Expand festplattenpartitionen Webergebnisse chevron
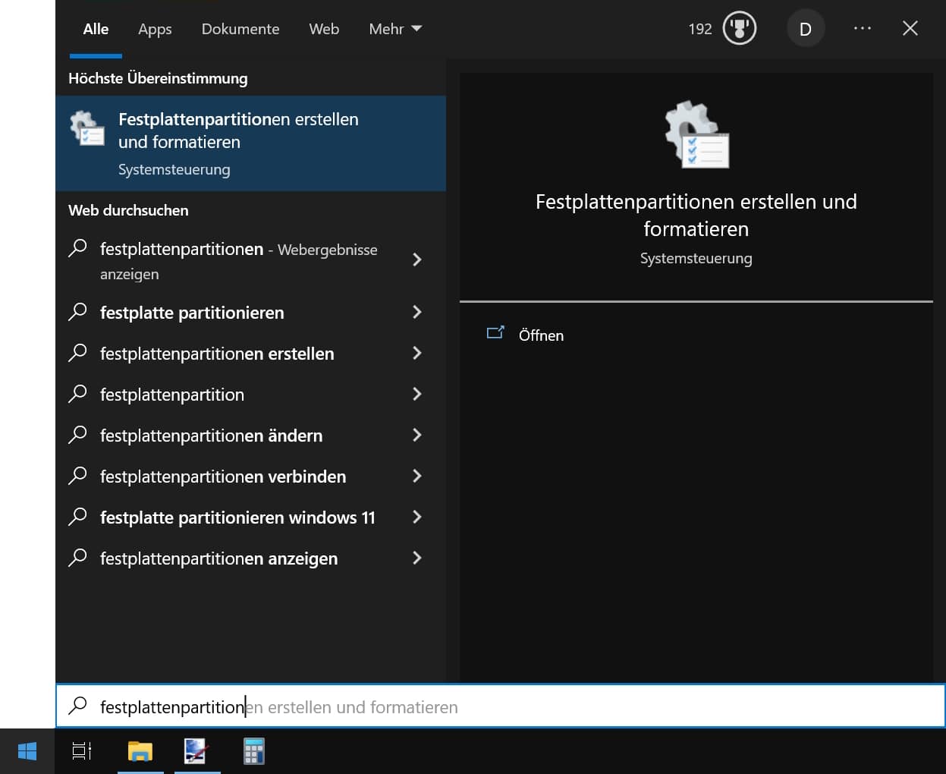The height and width of the screenshot is (774, 946). pyautogui.click(x=416, y=260)
